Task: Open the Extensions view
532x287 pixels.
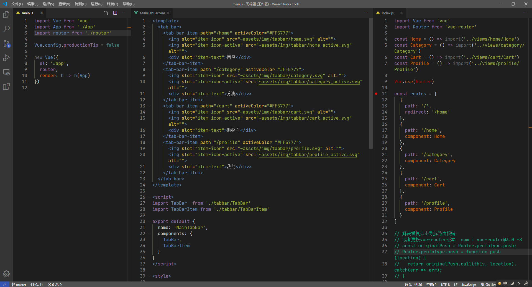Action: point(6,87)
